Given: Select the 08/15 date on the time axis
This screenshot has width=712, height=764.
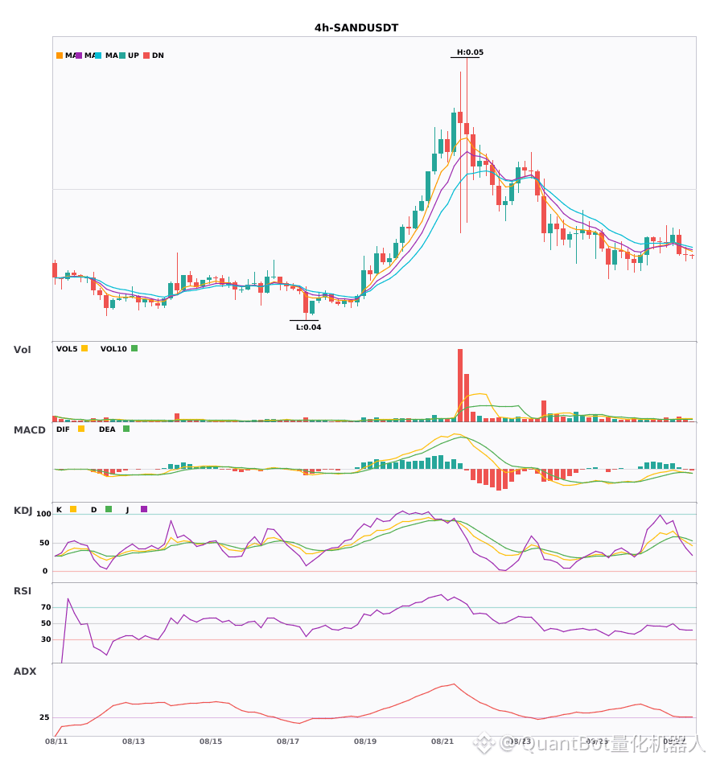Looking at the screenshot, I should 211,741.
